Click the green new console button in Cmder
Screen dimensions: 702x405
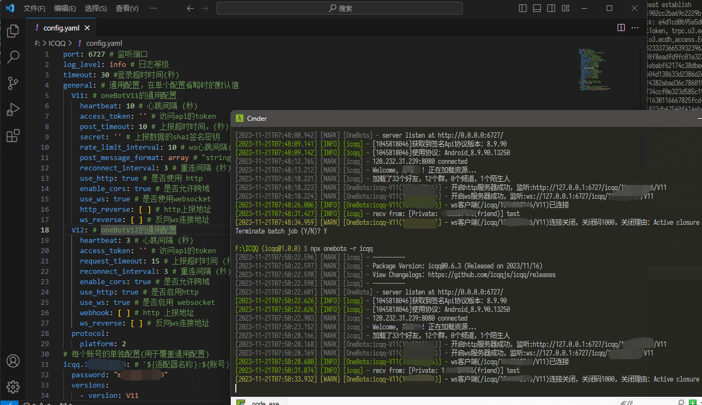[693, 402]
